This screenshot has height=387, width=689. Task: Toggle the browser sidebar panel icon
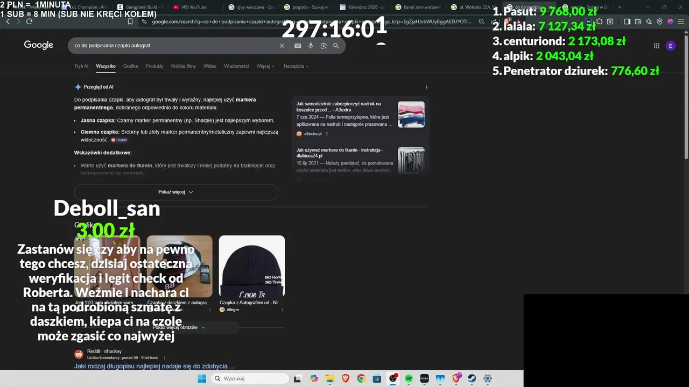(x=627, y=21)
